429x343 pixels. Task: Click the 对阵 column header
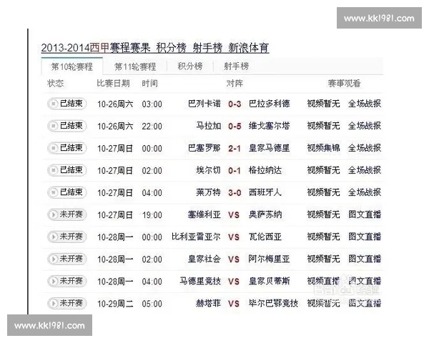click(235, 83)
